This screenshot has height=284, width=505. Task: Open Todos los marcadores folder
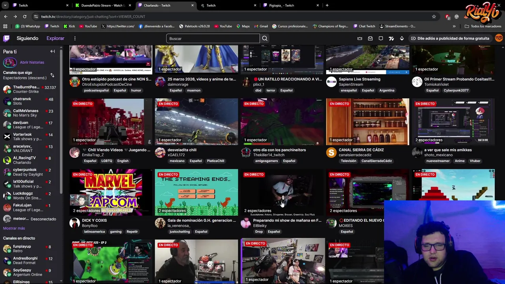[483, 26]
